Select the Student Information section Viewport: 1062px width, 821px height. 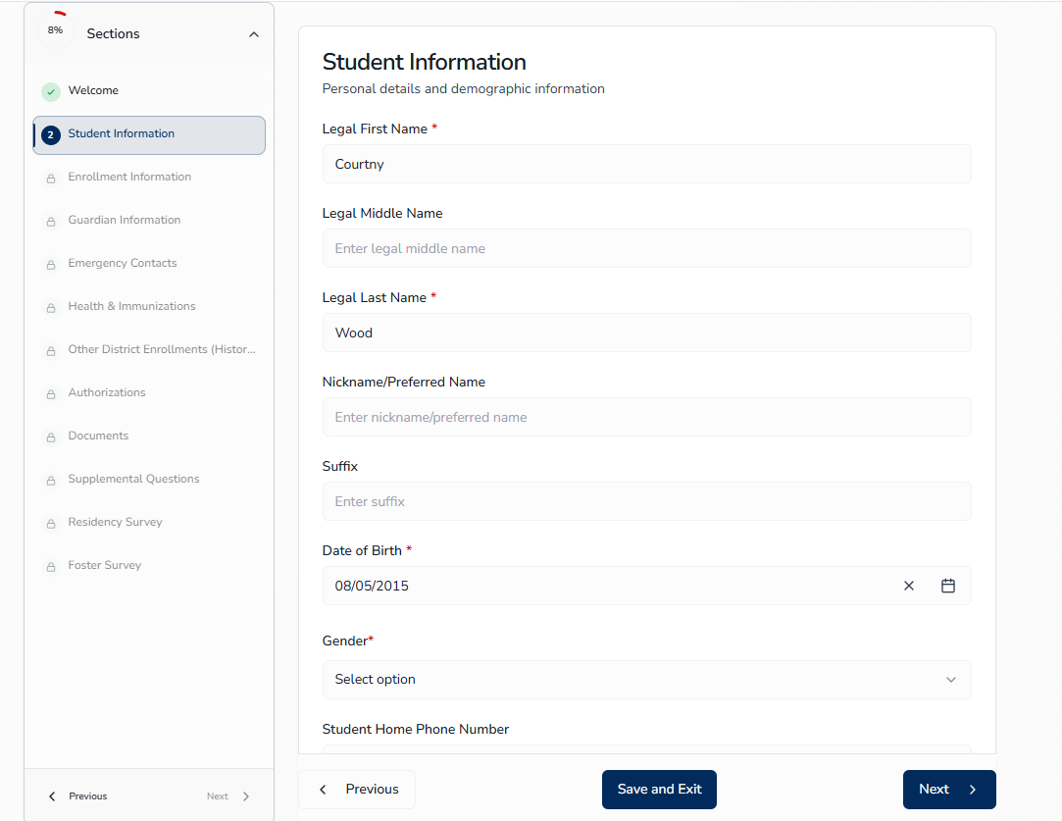149,134
